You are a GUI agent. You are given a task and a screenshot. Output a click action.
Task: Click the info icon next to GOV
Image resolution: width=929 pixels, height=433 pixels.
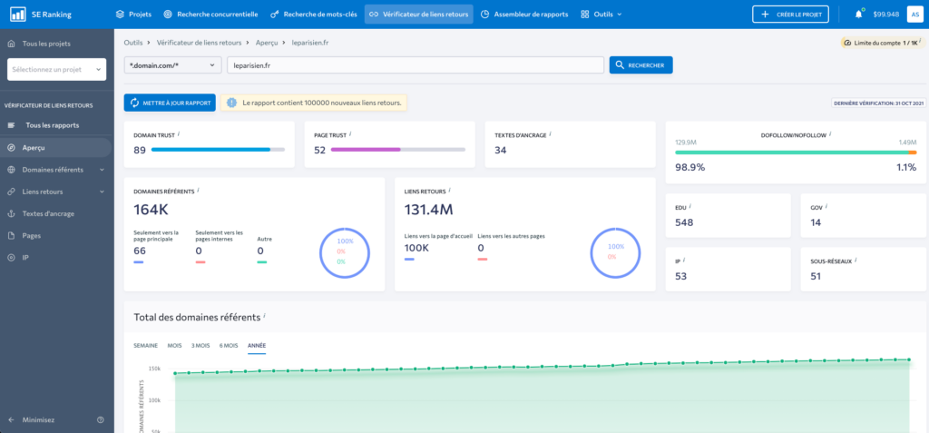[826, 206]
